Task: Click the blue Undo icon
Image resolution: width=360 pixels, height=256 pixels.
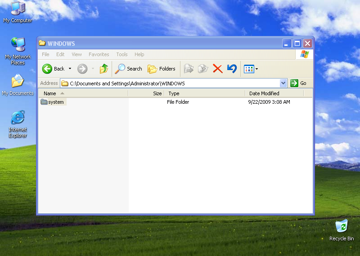Action: 232,69
